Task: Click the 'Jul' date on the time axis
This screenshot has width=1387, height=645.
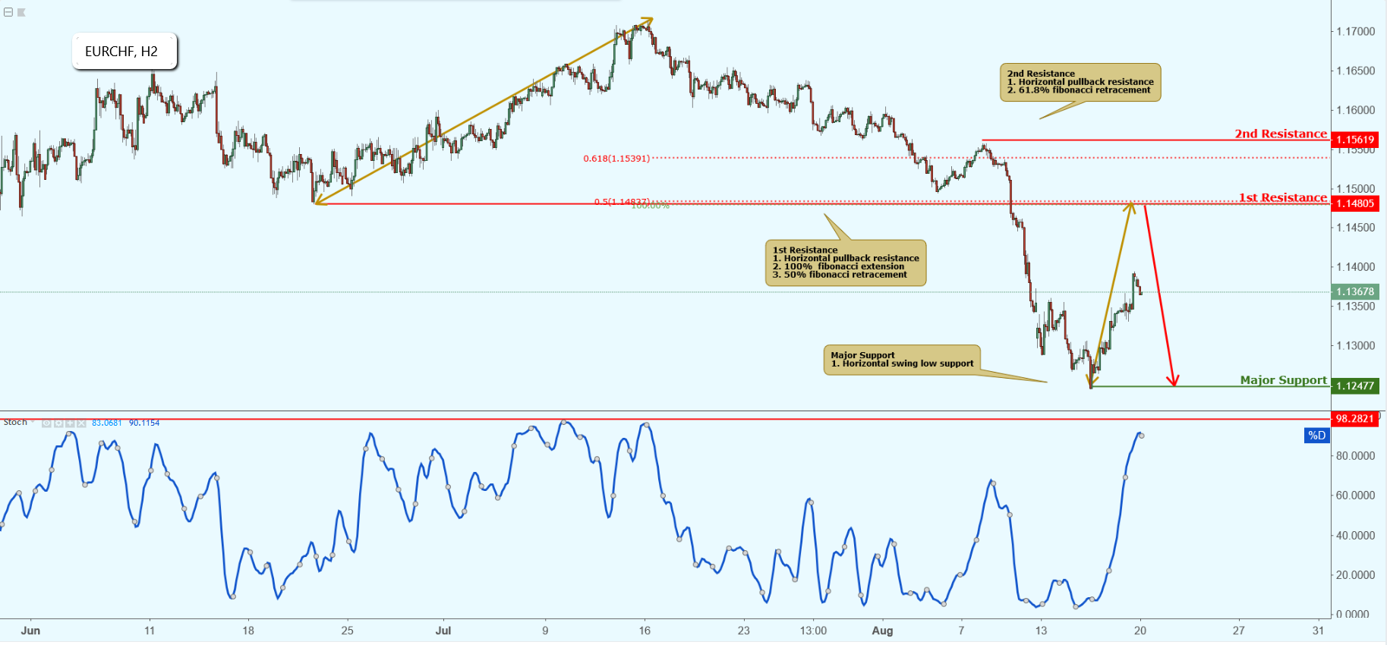Action: (443, 631)
